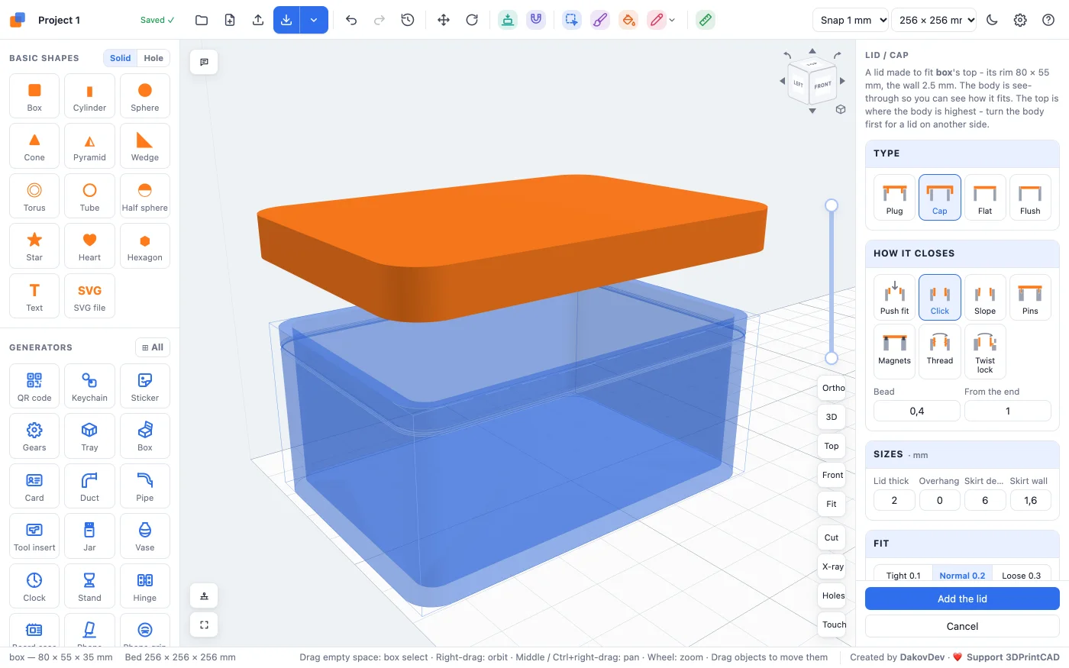Select the Plug lid type
The image size is (1069, 668).
click(x=895, y=197)
